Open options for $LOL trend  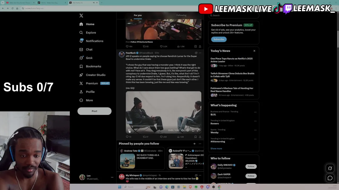[x=255, y=112]
